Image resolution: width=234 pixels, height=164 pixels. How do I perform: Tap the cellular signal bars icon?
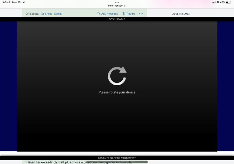pos(214,2)
